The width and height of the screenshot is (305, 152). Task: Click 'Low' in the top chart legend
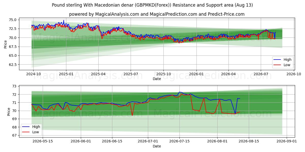287,65
